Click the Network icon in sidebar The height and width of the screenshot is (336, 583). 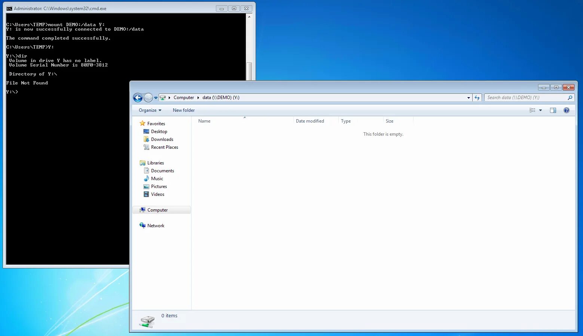click(142, 225)
